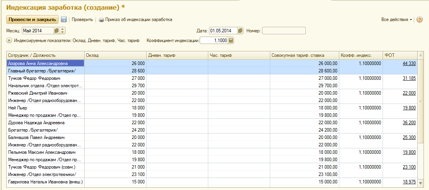The height and width of the screenshot is (190, 429).
Task: Open the help question mark icon
Action: click(x=420, y=19)
